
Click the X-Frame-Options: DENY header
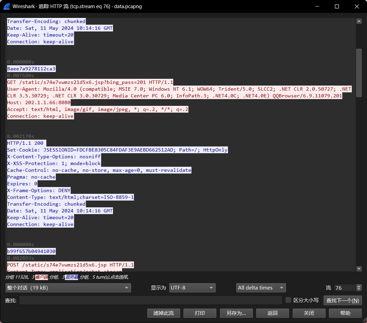pyautogui.click(x=39, y=190)
